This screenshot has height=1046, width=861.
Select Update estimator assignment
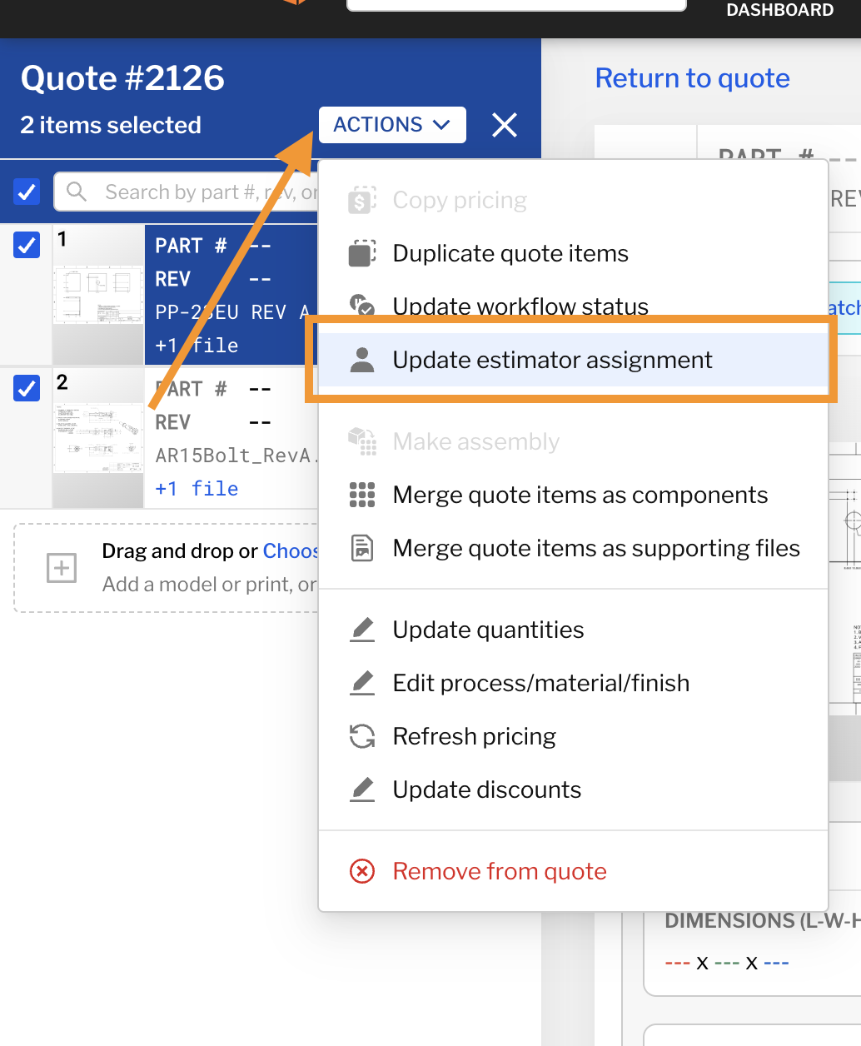coord(574,360)
